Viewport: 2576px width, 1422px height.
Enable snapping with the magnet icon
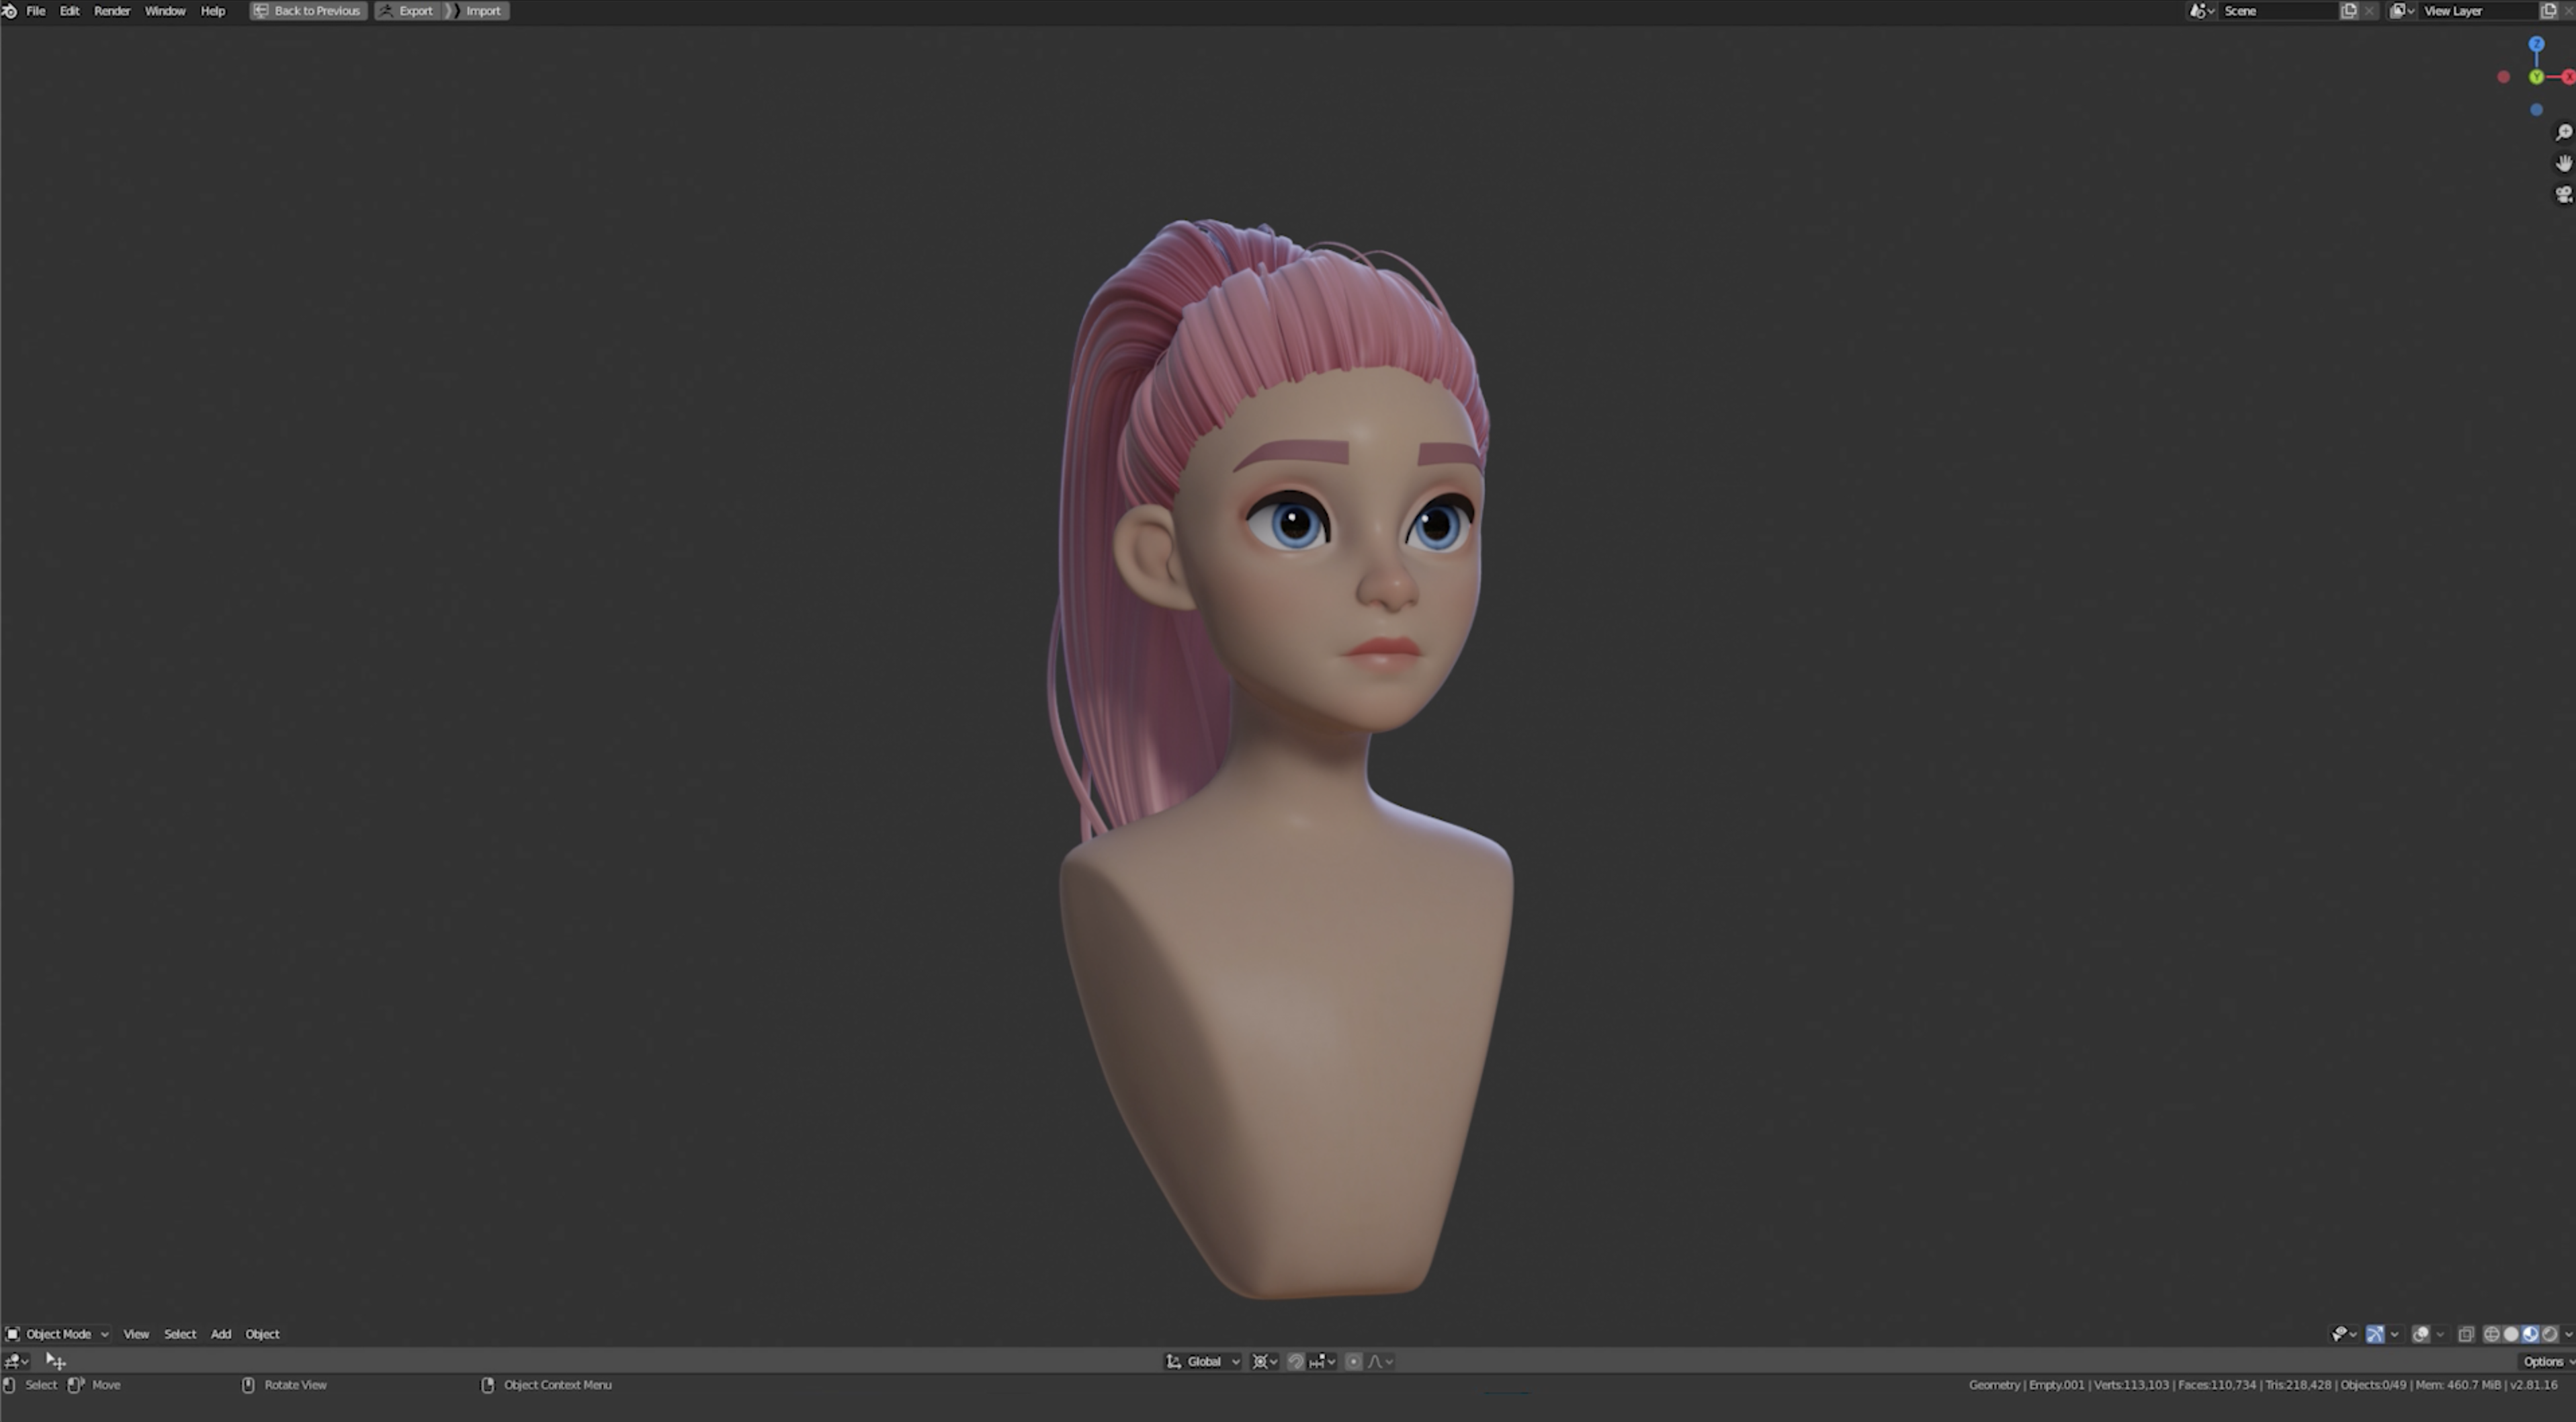pyautogui.click(x=1297, y=1361)
